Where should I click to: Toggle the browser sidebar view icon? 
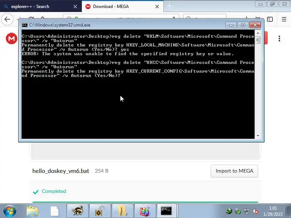(270, 19)
